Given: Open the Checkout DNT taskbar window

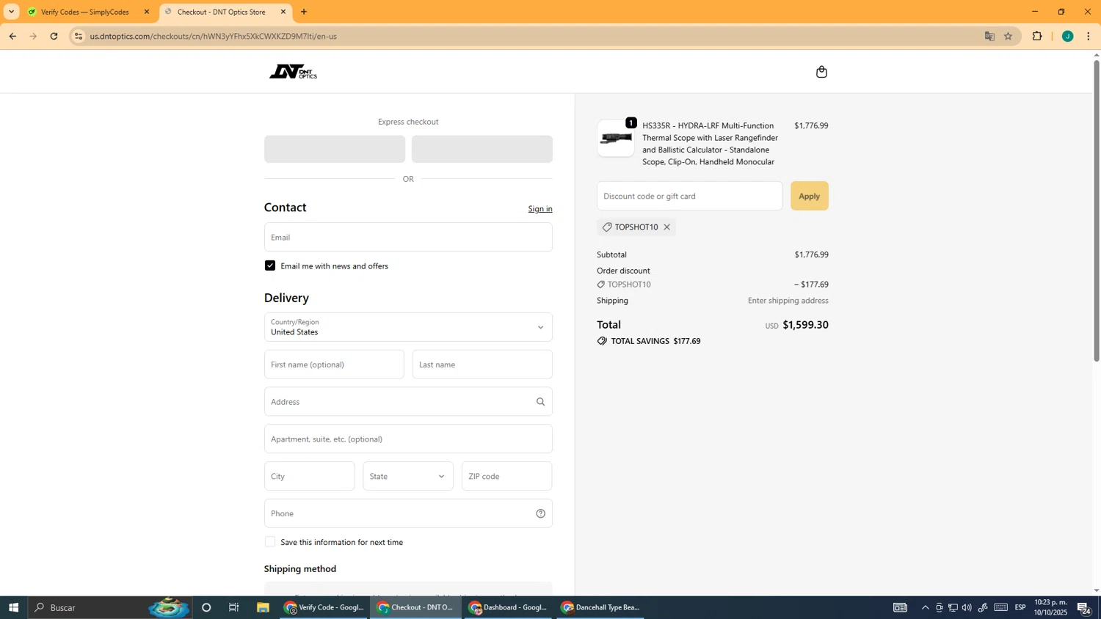Looking at the screenshot, I should point(416,607).
